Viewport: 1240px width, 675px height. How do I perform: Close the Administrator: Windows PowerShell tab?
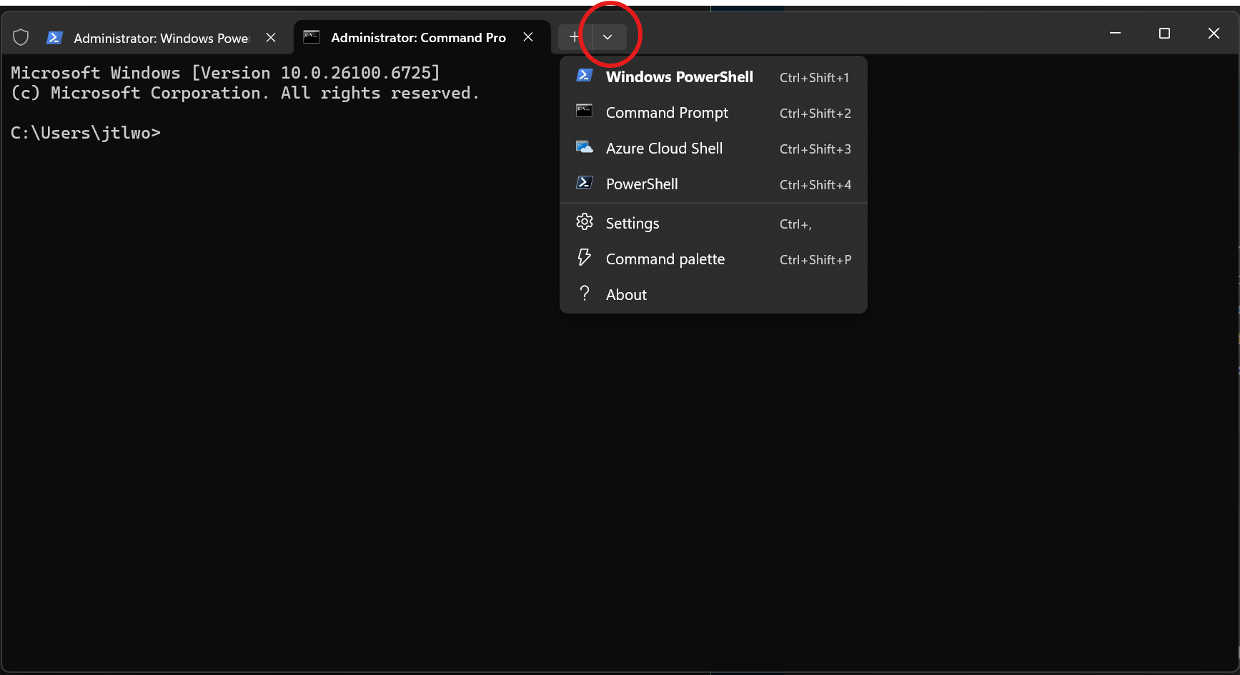(x=271, y=37)
